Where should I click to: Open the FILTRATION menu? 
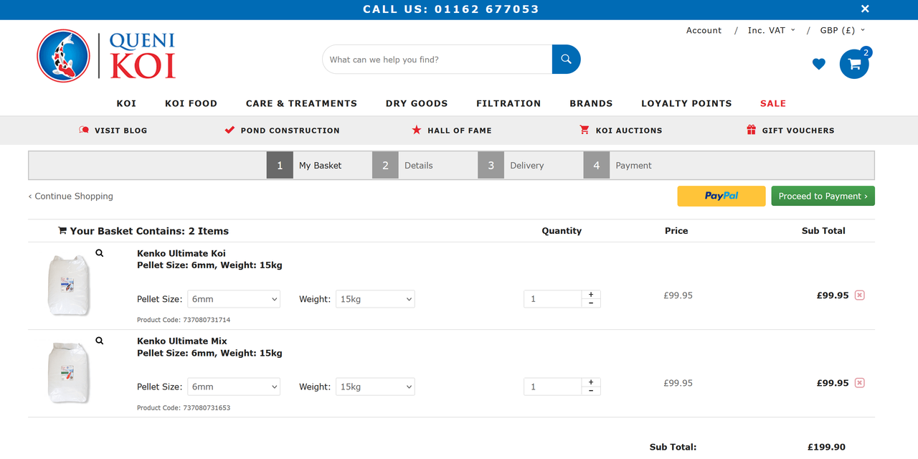click(508, 103)
